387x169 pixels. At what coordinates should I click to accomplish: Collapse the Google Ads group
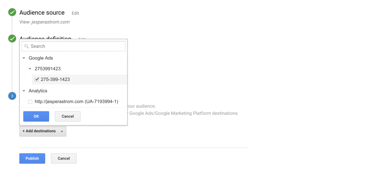[x=24, y=58]
